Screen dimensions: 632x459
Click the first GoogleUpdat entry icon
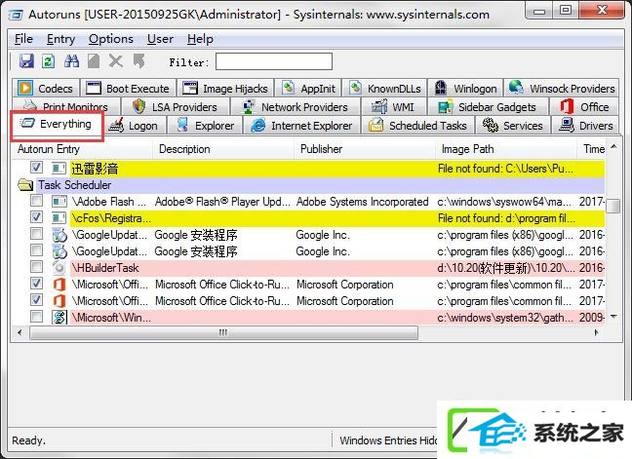tap(59, 235)
